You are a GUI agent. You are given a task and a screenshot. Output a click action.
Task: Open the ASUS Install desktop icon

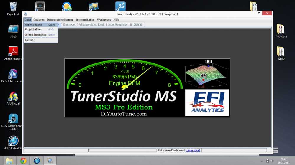[x=13, y=97]
